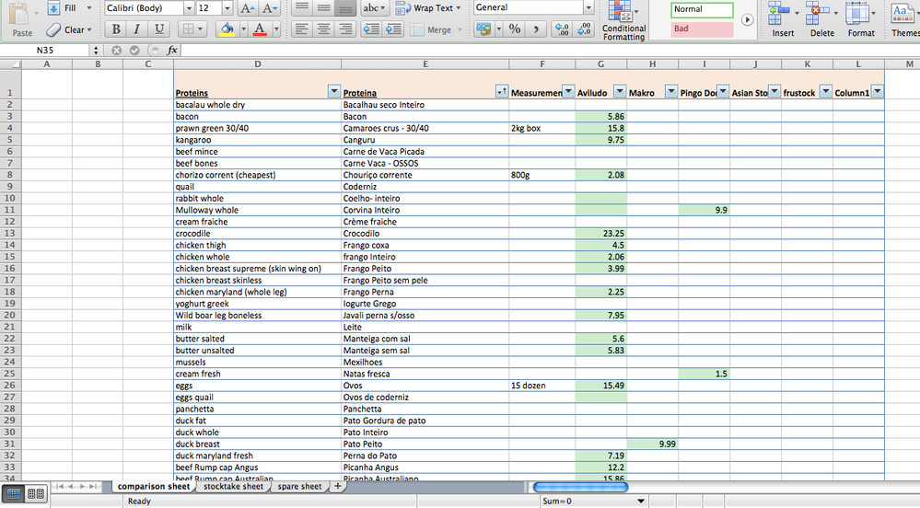
Task: Align text to bottom of cell
Action: tap(345, 8)
